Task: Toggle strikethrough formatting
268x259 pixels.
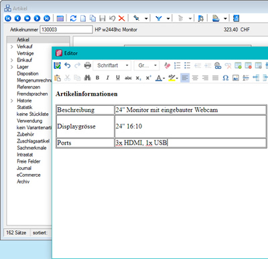Action: (x=128, y=78)
